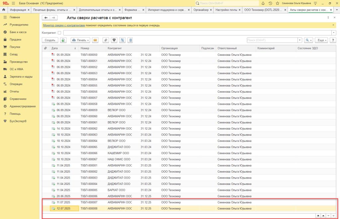The height and width of the screenshot is (219, 340).
Task: Open the Продажи section
Action: (x=15, y=39)
